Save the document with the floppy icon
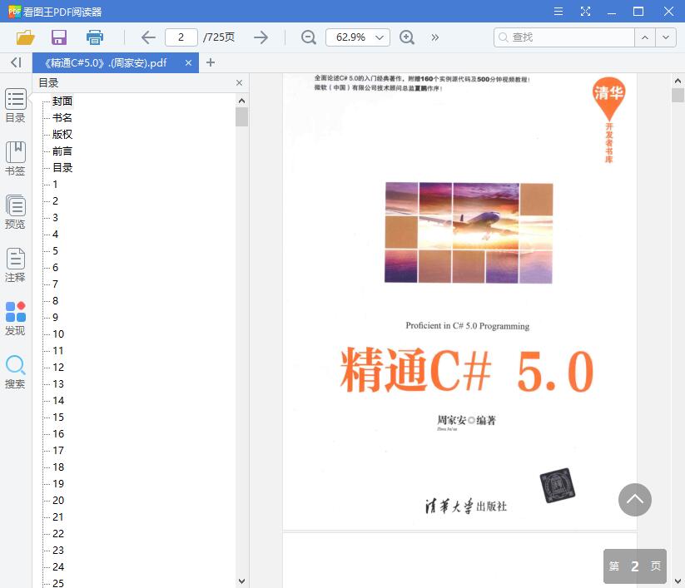 point(59,37)
